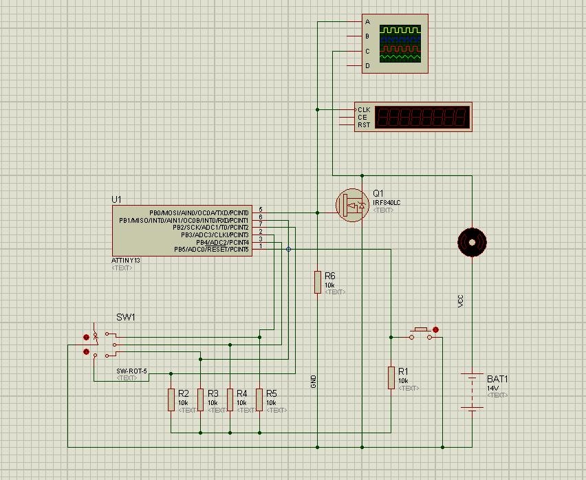
Task: Select resistor R6 10k
Action: tap(317, 282)
